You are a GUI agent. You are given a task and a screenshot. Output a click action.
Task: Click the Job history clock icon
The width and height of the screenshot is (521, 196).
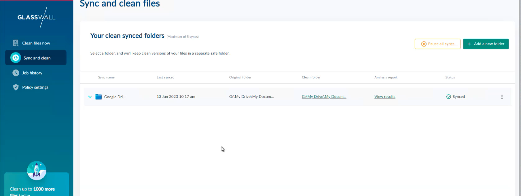pos(16,73)
